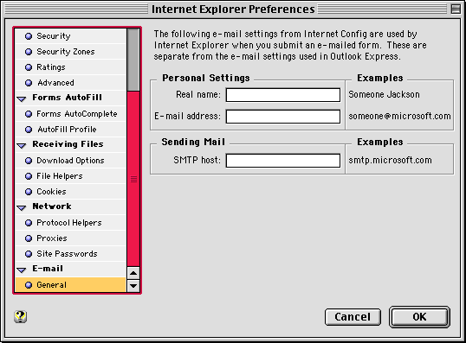The width and height of the screenshot is (466, 343).
Task: Click in the Real name field
Action: (x=283, y=95)
